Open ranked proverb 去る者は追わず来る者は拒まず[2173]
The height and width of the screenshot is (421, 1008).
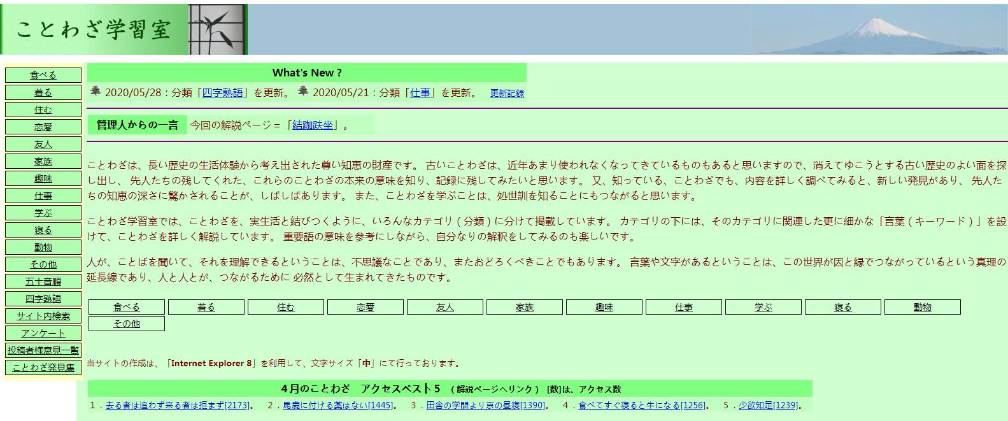[x=178, y=405]
